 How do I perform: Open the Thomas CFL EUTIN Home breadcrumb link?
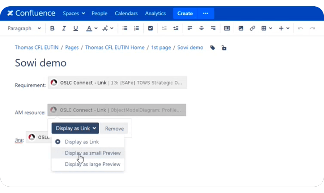[115, 47]
